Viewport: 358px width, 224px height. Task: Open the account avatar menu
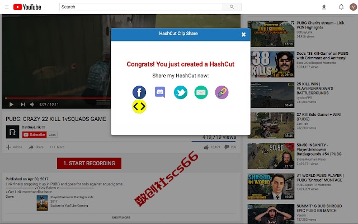pyautogui.click(x=353, y=7)
